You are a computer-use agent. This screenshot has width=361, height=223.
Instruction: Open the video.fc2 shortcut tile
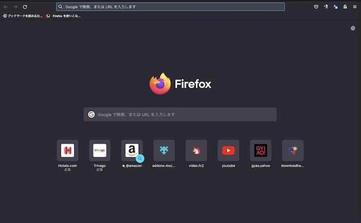(196, 150)
